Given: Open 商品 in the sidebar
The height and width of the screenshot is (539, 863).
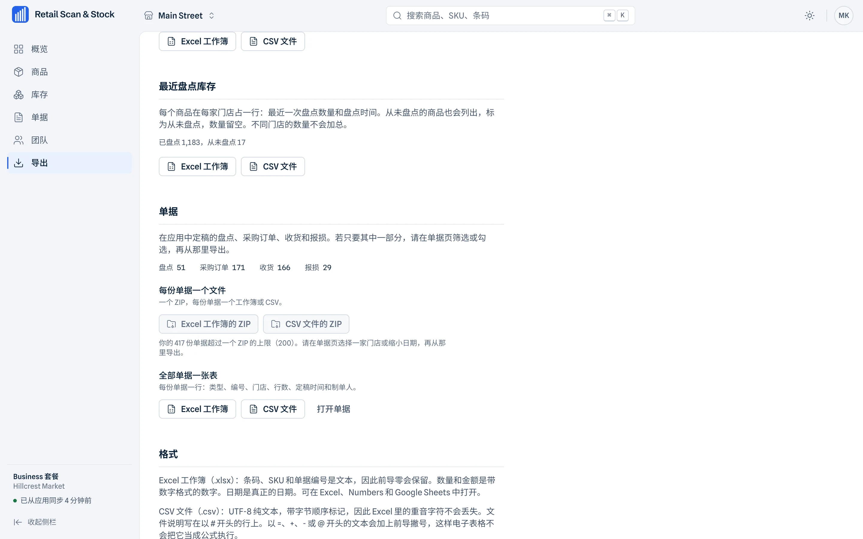Looking at the screenshot, I should [x=70, y=72].
